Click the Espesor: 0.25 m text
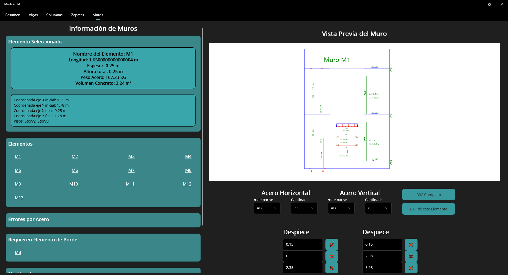 point(103,66)
